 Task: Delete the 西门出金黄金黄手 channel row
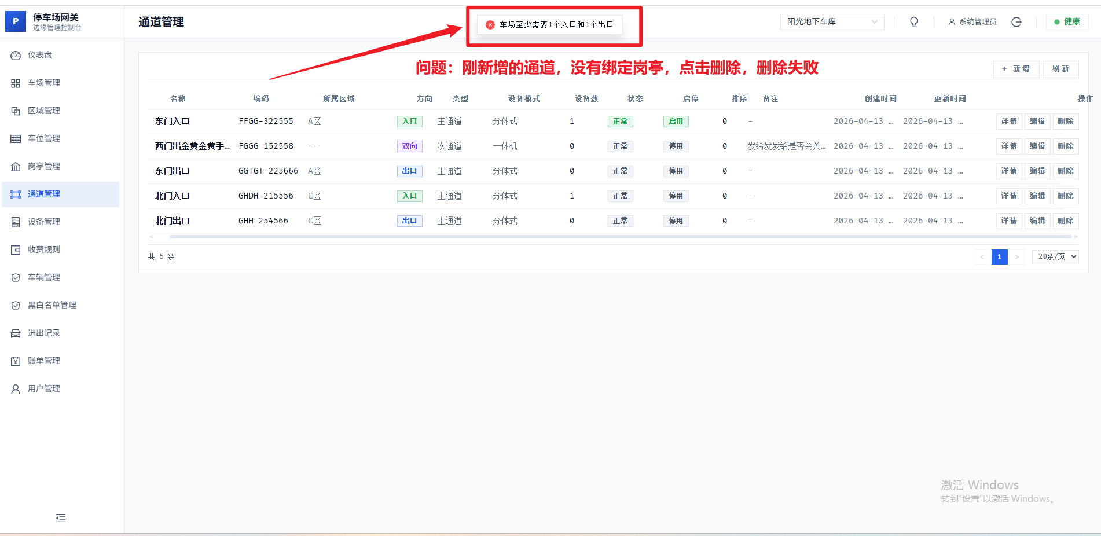coord(1065,146)
